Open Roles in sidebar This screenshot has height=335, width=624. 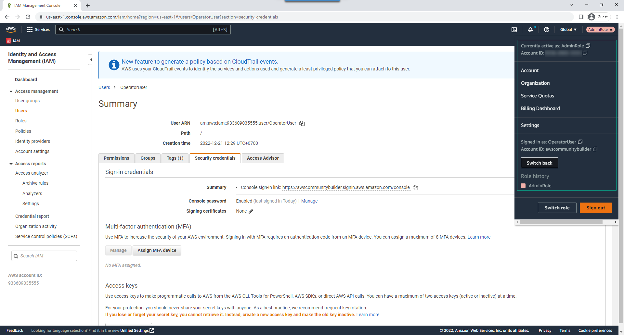21,121
